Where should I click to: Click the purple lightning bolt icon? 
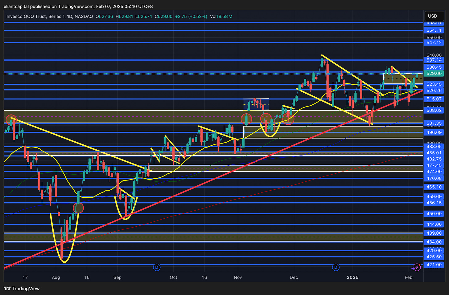417,267
